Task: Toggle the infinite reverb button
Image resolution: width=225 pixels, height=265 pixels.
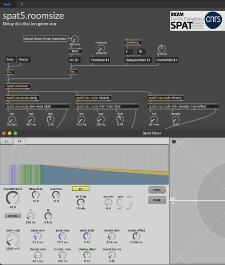Action: (x=13, y=216)
